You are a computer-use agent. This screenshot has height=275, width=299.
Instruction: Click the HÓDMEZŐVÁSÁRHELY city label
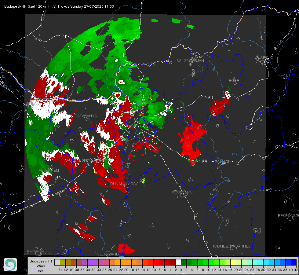click(232, 246)
